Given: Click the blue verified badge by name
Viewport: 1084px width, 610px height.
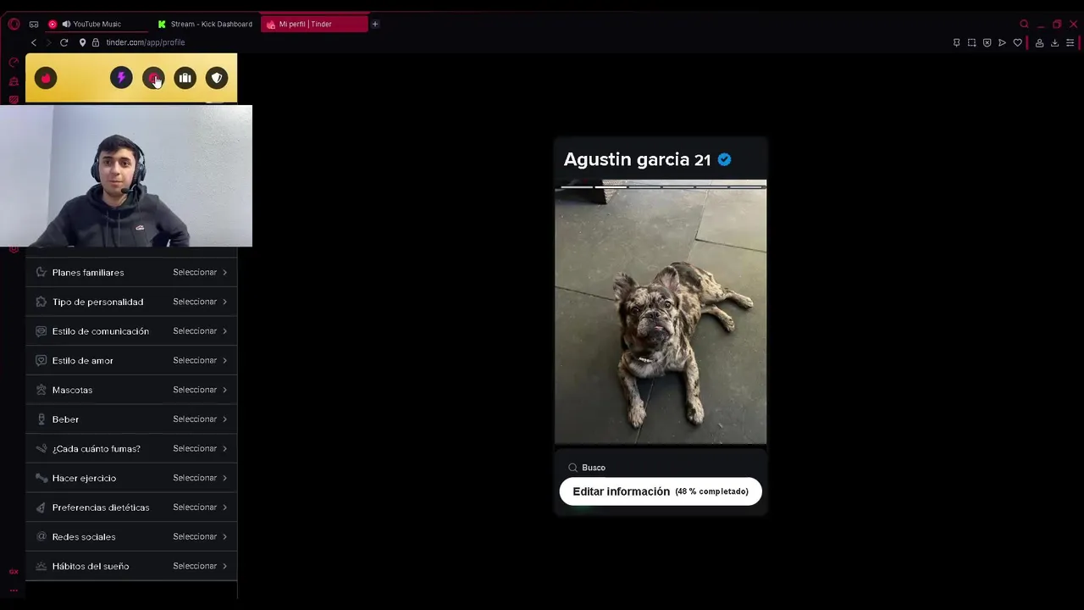Looking at the screenshot, I should [724, 159].
